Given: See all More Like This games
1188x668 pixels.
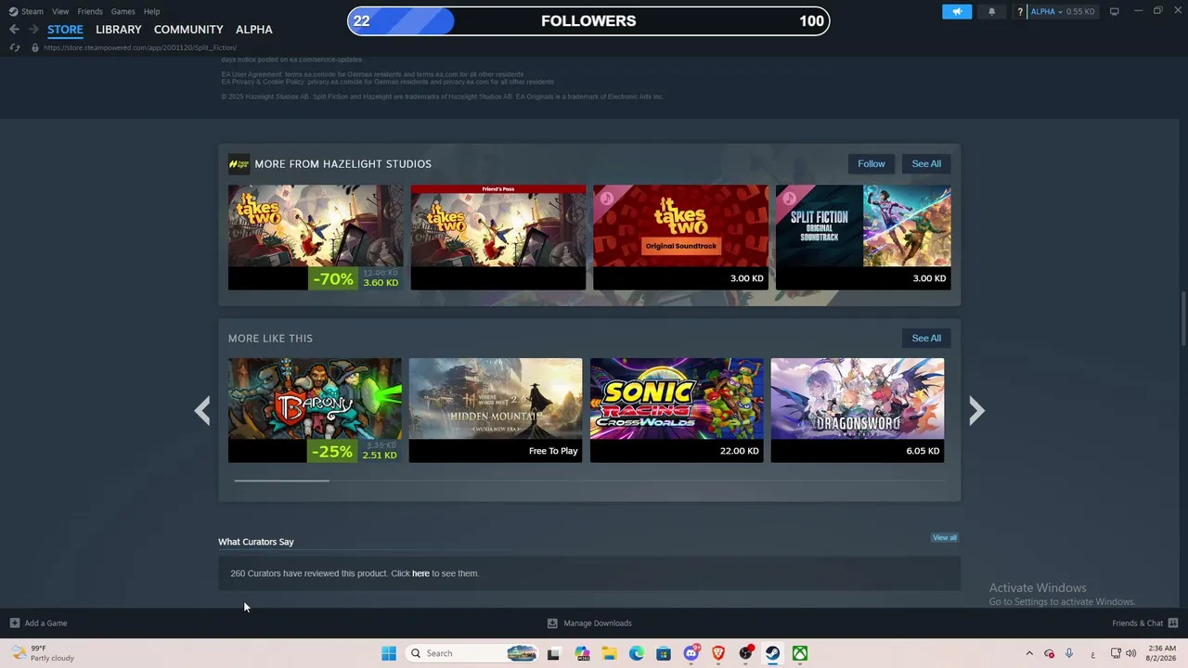Looking at the screenshot, I should tap(926, 339).
